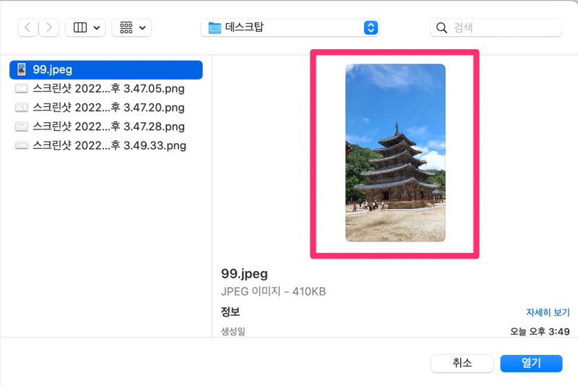Select 스크린샷 2022...후 3.49.33.png file

click(x=106, y=145)
